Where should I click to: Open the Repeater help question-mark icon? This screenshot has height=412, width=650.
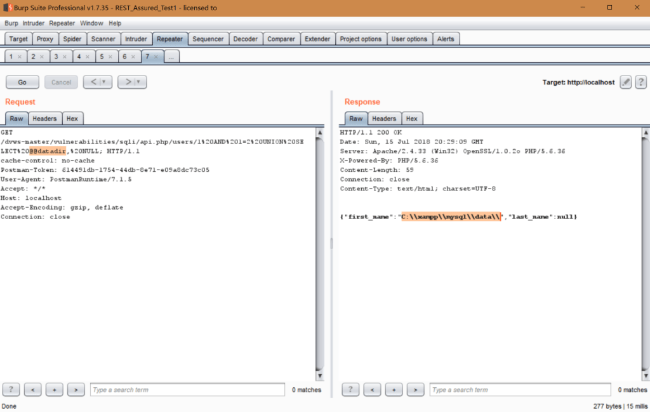point(640,82)
